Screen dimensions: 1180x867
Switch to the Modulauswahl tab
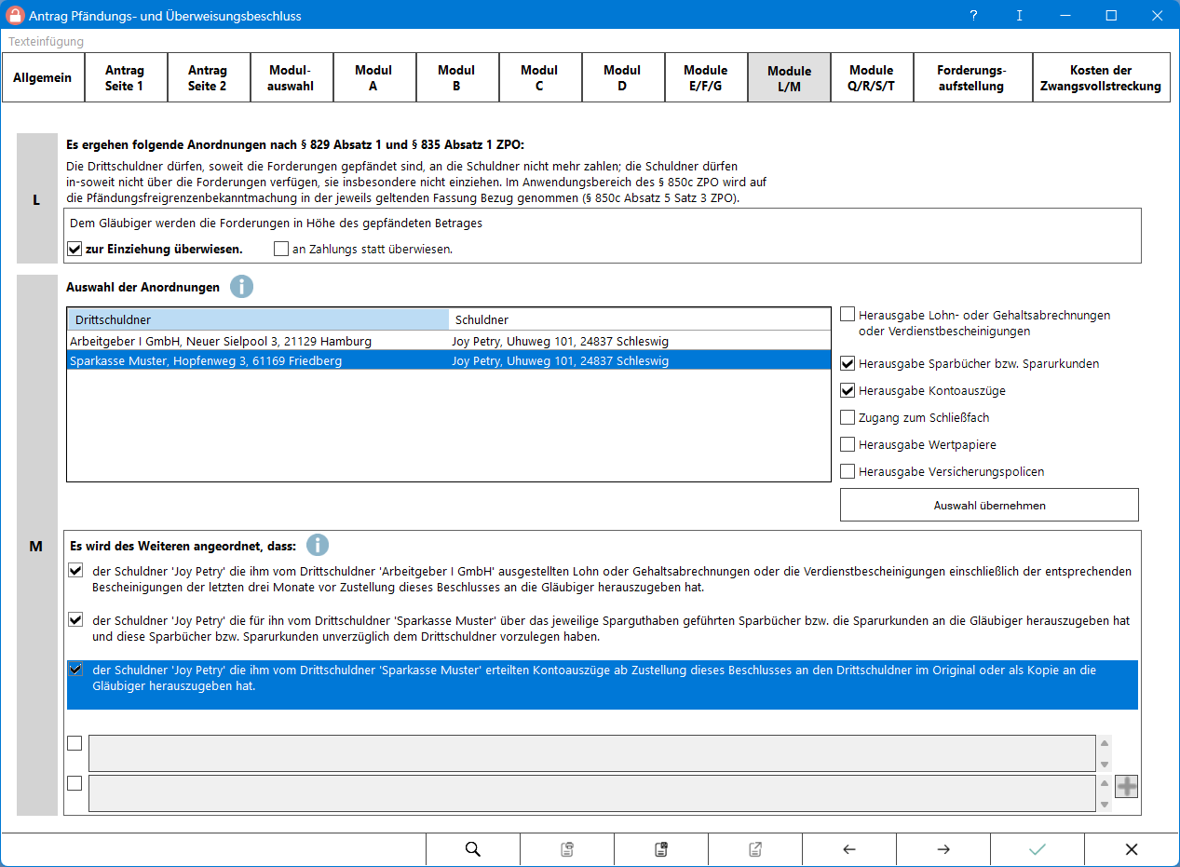tap(291, 77)
